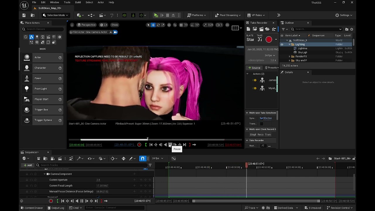Click the Perspective viewport button
The image size is (375, 211).
(86, 25)
